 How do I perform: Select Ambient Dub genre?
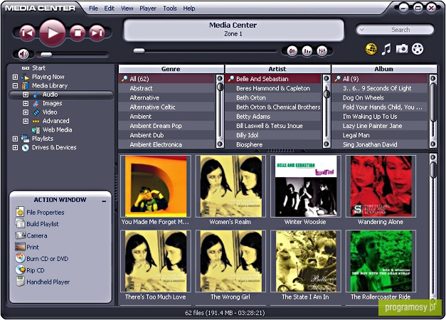pyautogui.click(x=166, y=135)
